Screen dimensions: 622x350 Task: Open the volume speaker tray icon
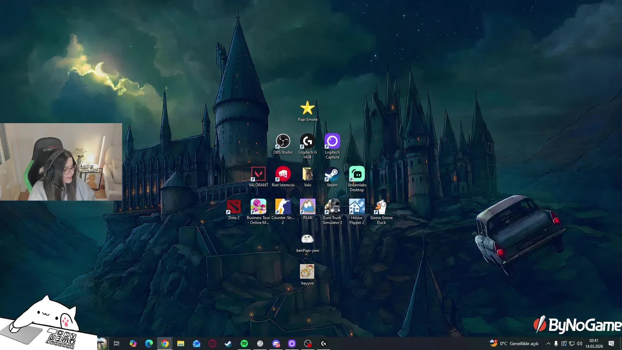click(x=579, y=344)
